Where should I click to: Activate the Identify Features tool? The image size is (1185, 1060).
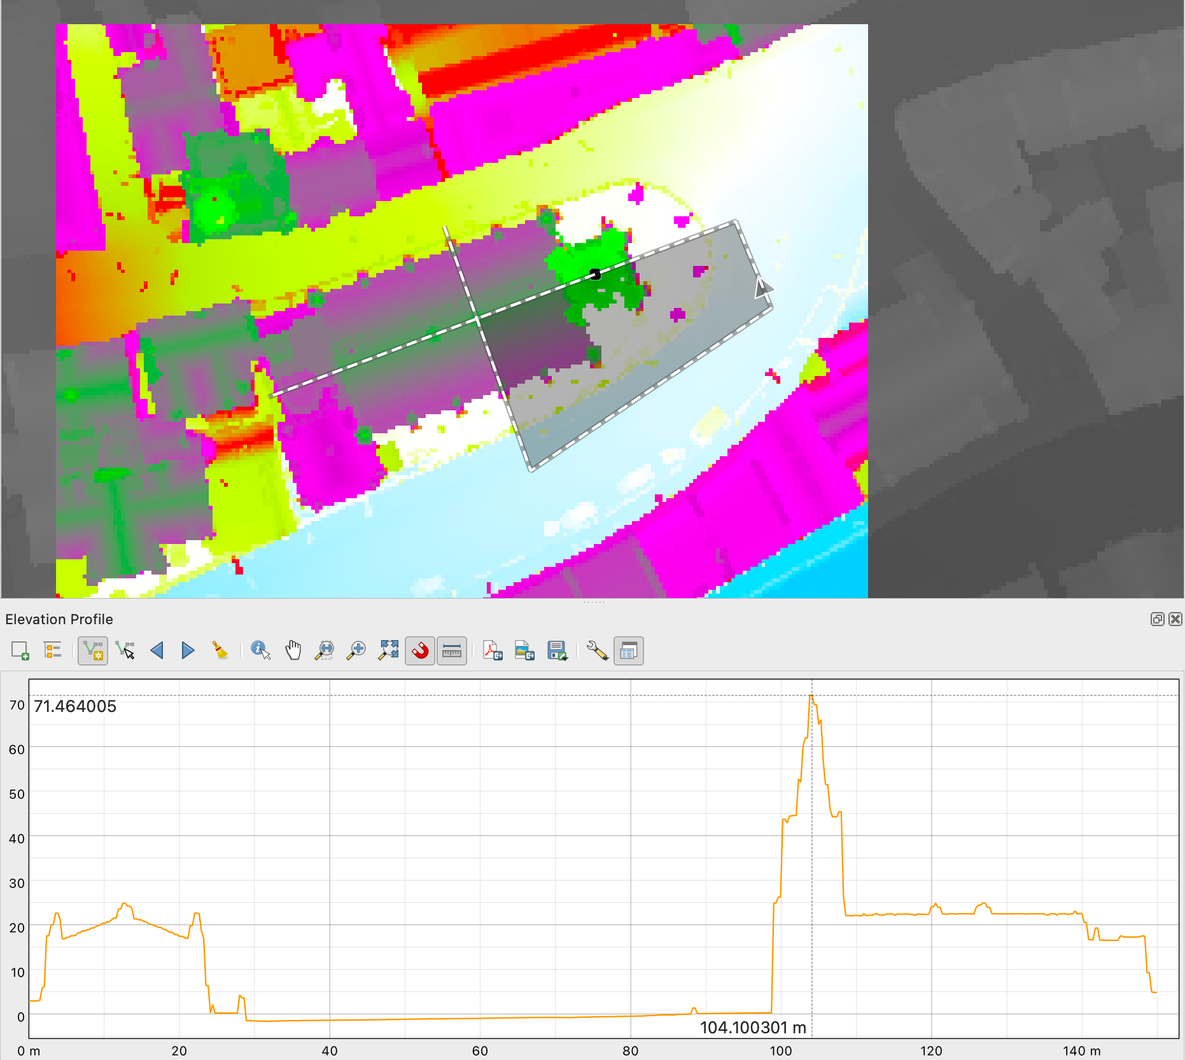point(260,650)
